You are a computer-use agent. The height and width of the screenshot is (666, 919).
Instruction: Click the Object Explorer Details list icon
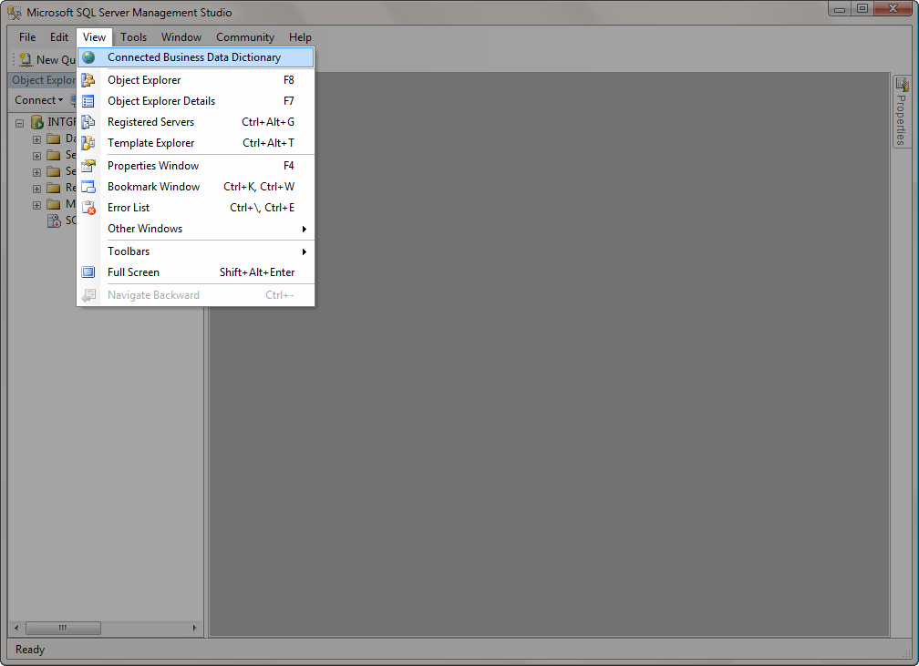click(x=88, y=101)
